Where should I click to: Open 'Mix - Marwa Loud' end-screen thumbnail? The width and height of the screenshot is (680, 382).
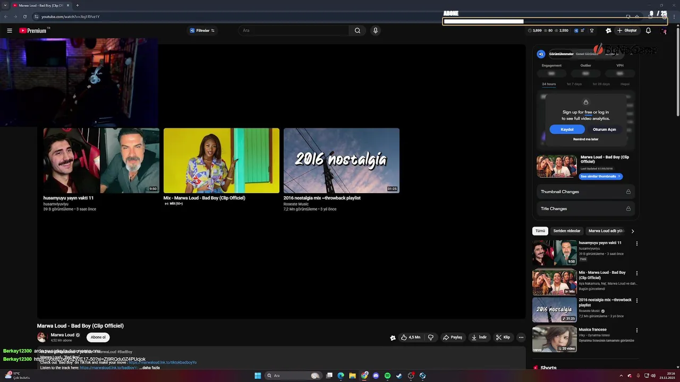tap(222, 160)
